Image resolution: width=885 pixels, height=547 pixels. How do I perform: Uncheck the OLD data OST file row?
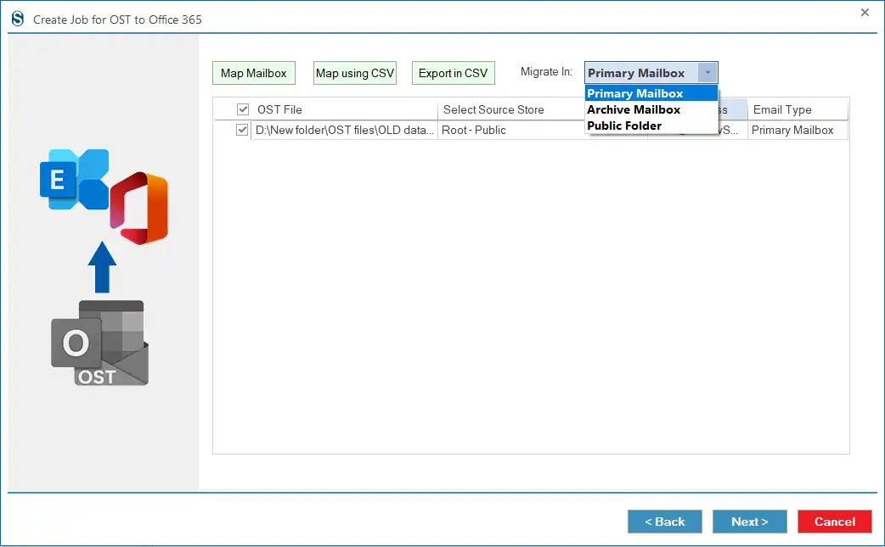[242, 130]
